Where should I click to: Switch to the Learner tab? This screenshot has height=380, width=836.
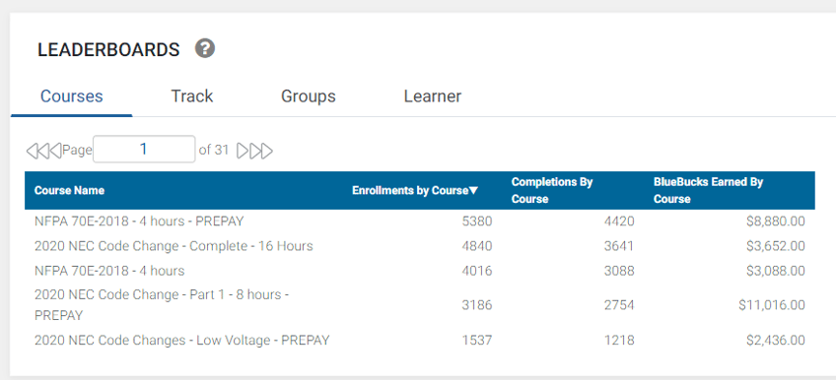click(x=433, y=96)
